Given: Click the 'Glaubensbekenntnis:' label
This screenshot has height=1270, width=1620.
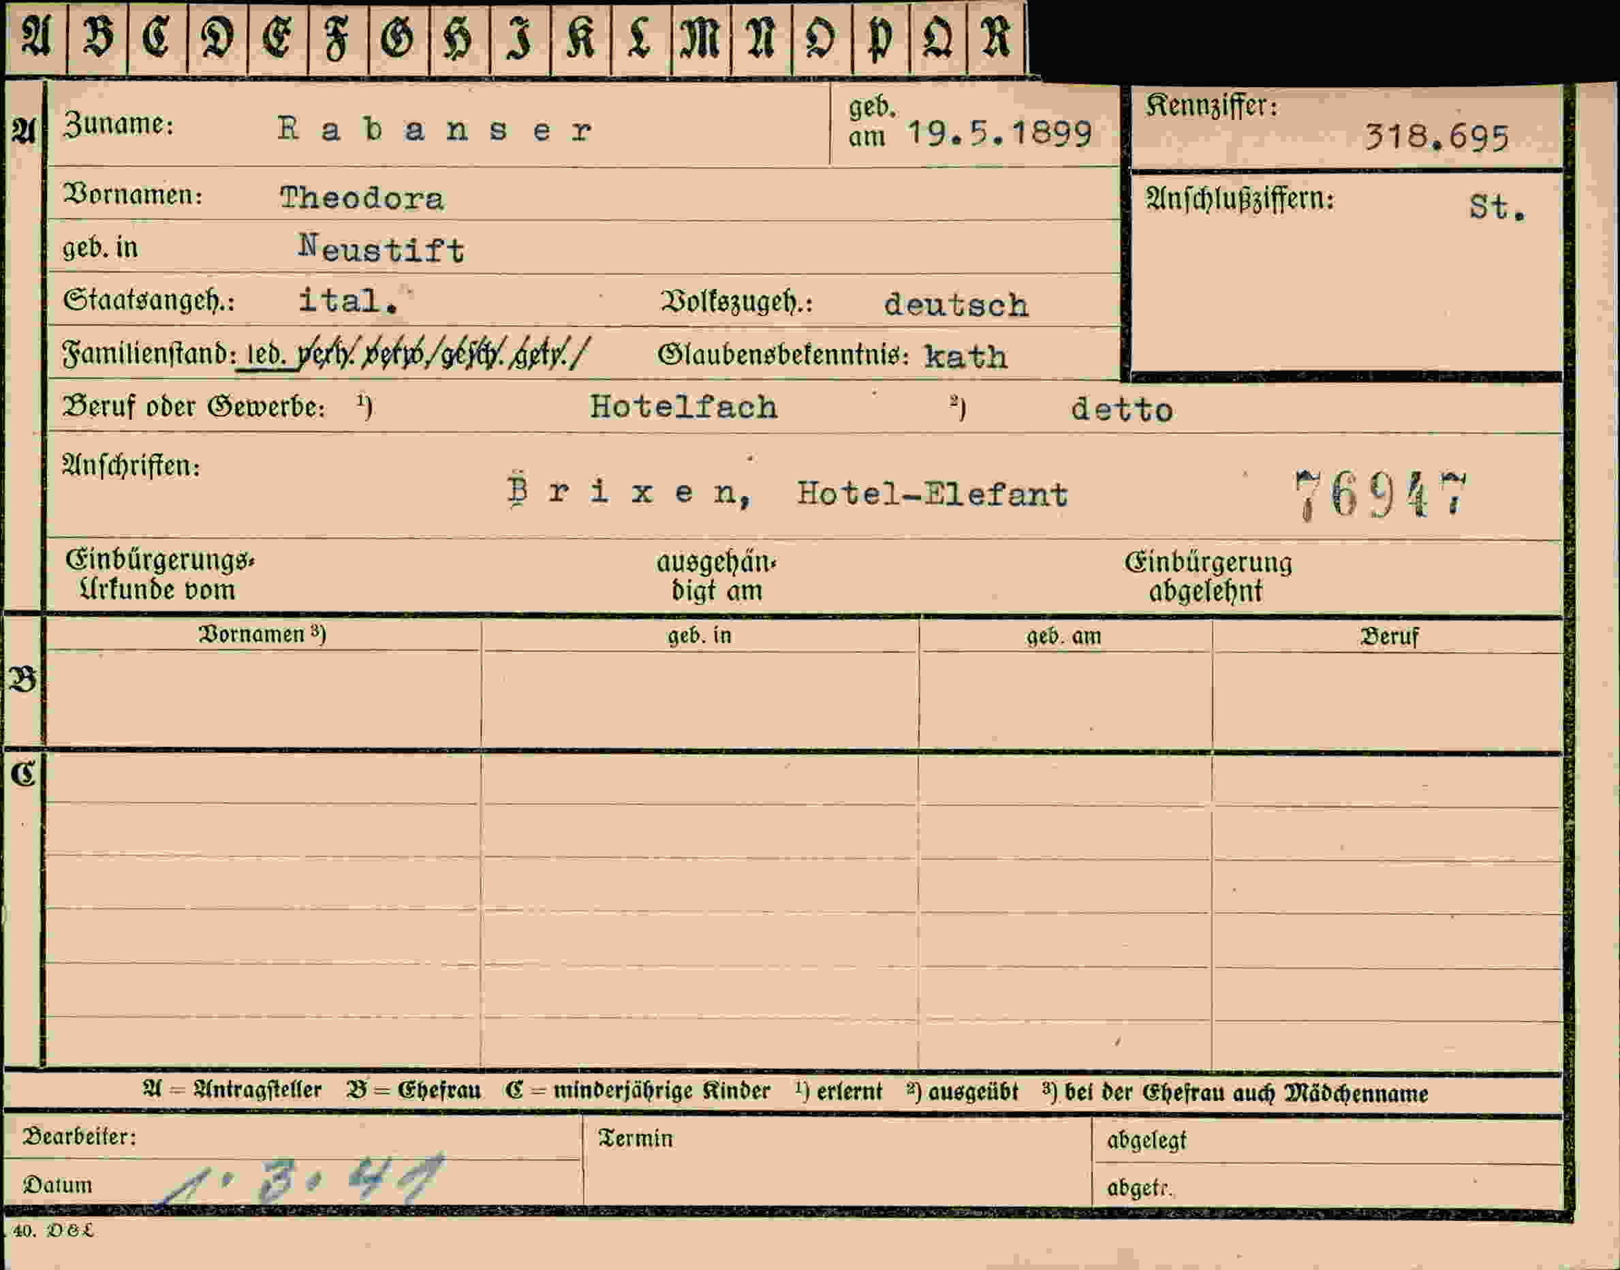Looking at the screenshot, I should pyautogui.click(x=783, y=355).
